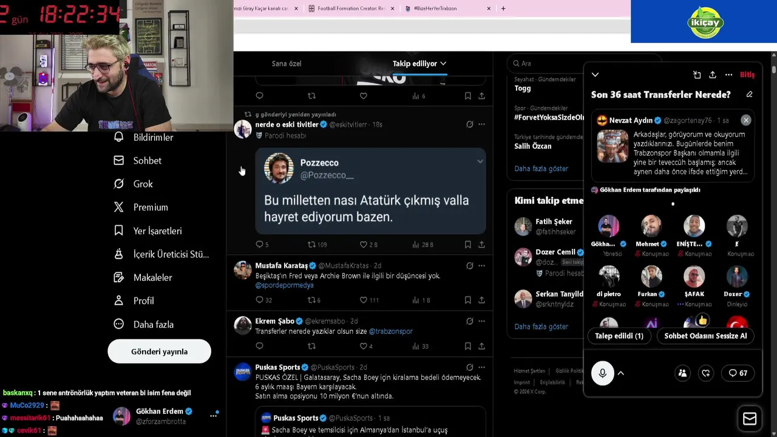Open more options on Puskas Sports tweet
The width and height of the screenshot is (777, 437).
pos(481,367)
